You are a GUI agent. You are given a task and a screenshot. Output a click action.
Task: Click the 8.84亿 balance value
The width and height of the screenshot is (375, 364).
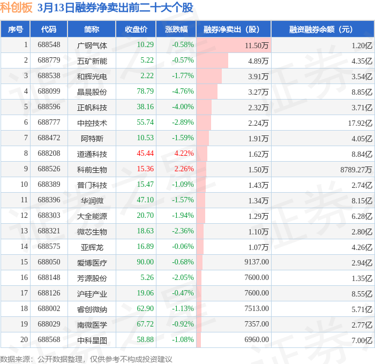click(362, 154)
